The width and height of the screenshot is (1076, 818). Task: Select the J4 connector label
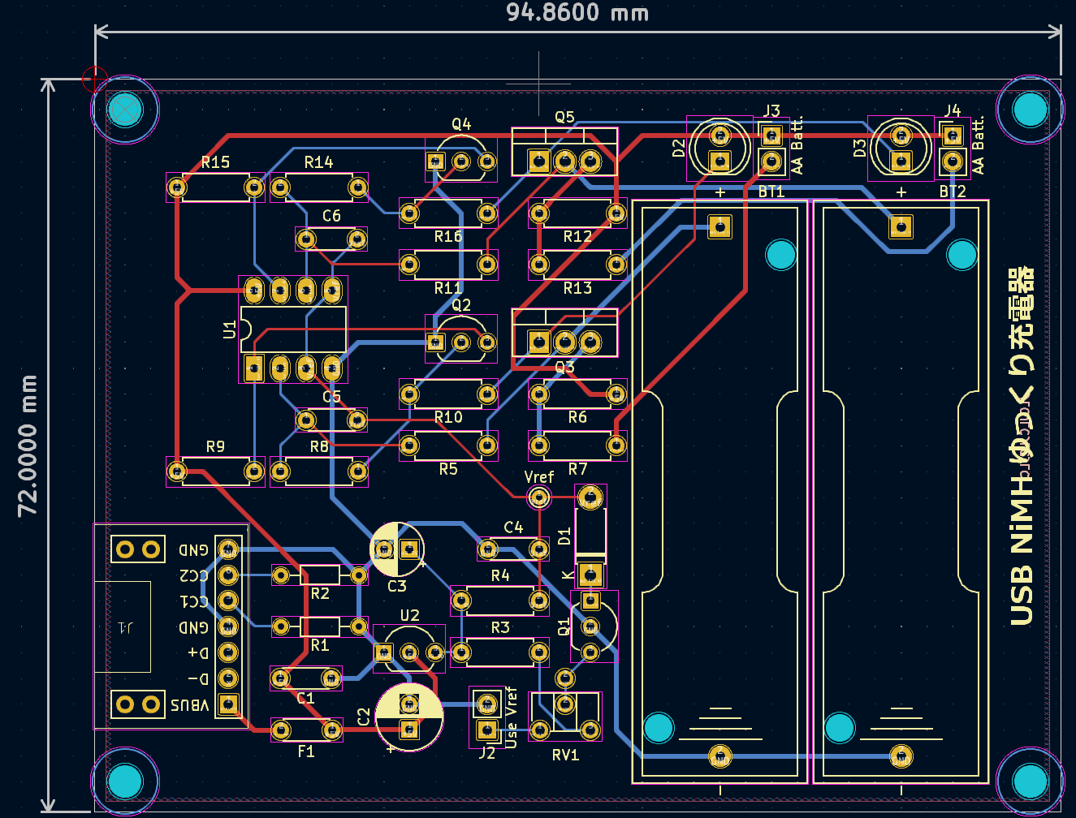[x=953, y=110]
